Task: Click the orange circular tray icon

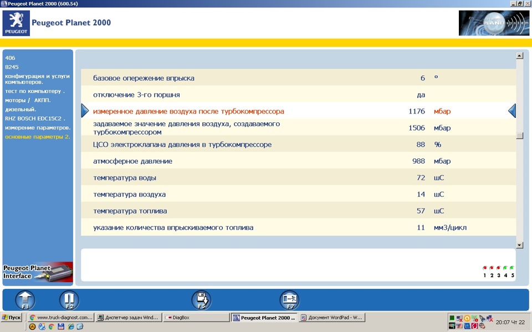Action: click(x=467, y=318)
